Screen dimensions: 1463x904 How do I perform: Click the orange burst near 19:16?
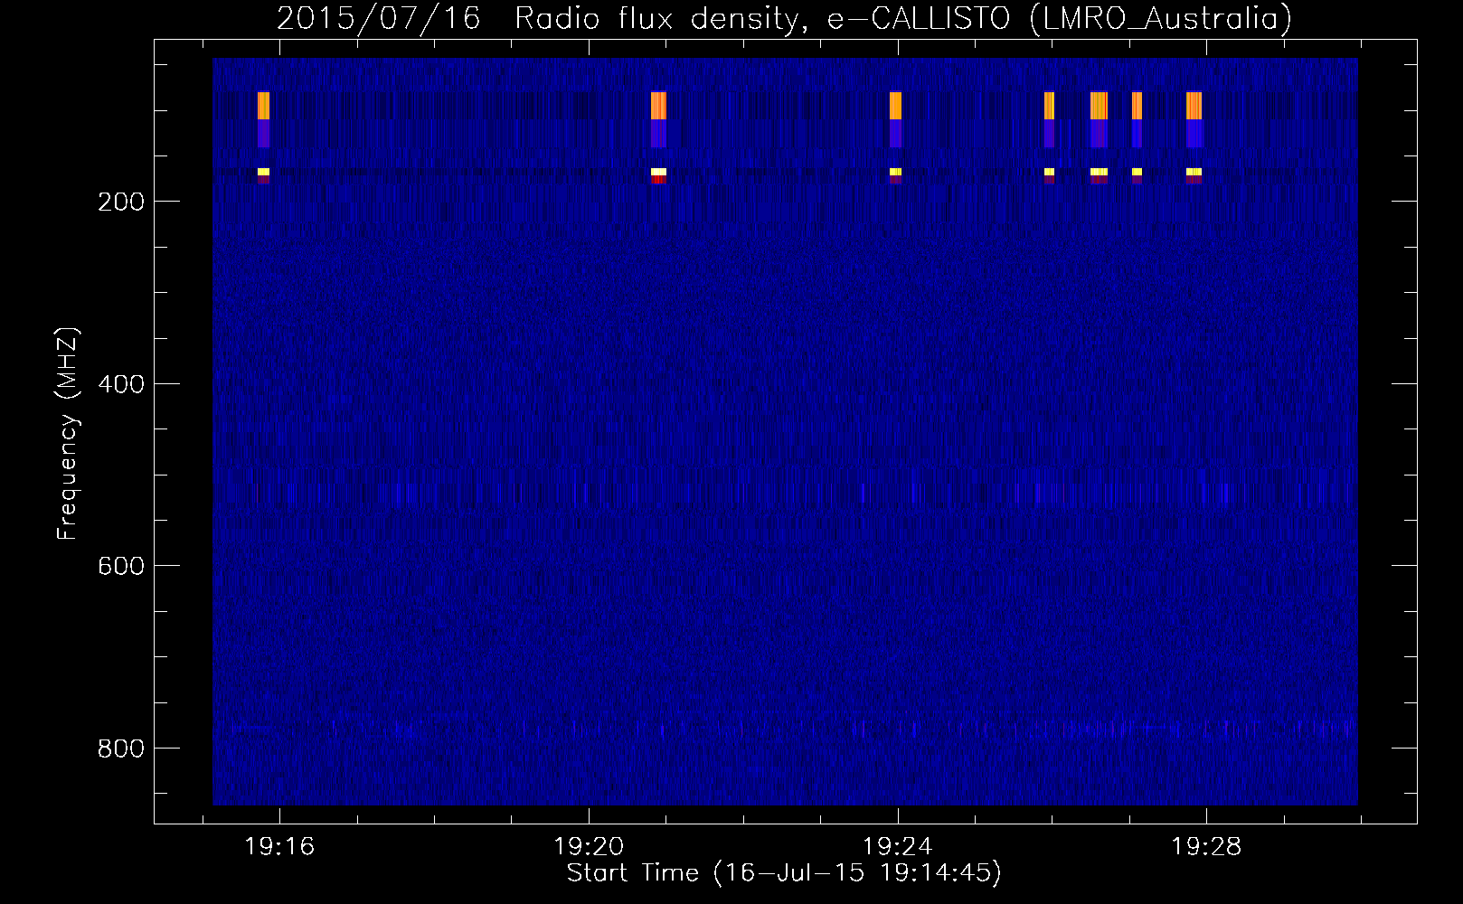point(264,106)
